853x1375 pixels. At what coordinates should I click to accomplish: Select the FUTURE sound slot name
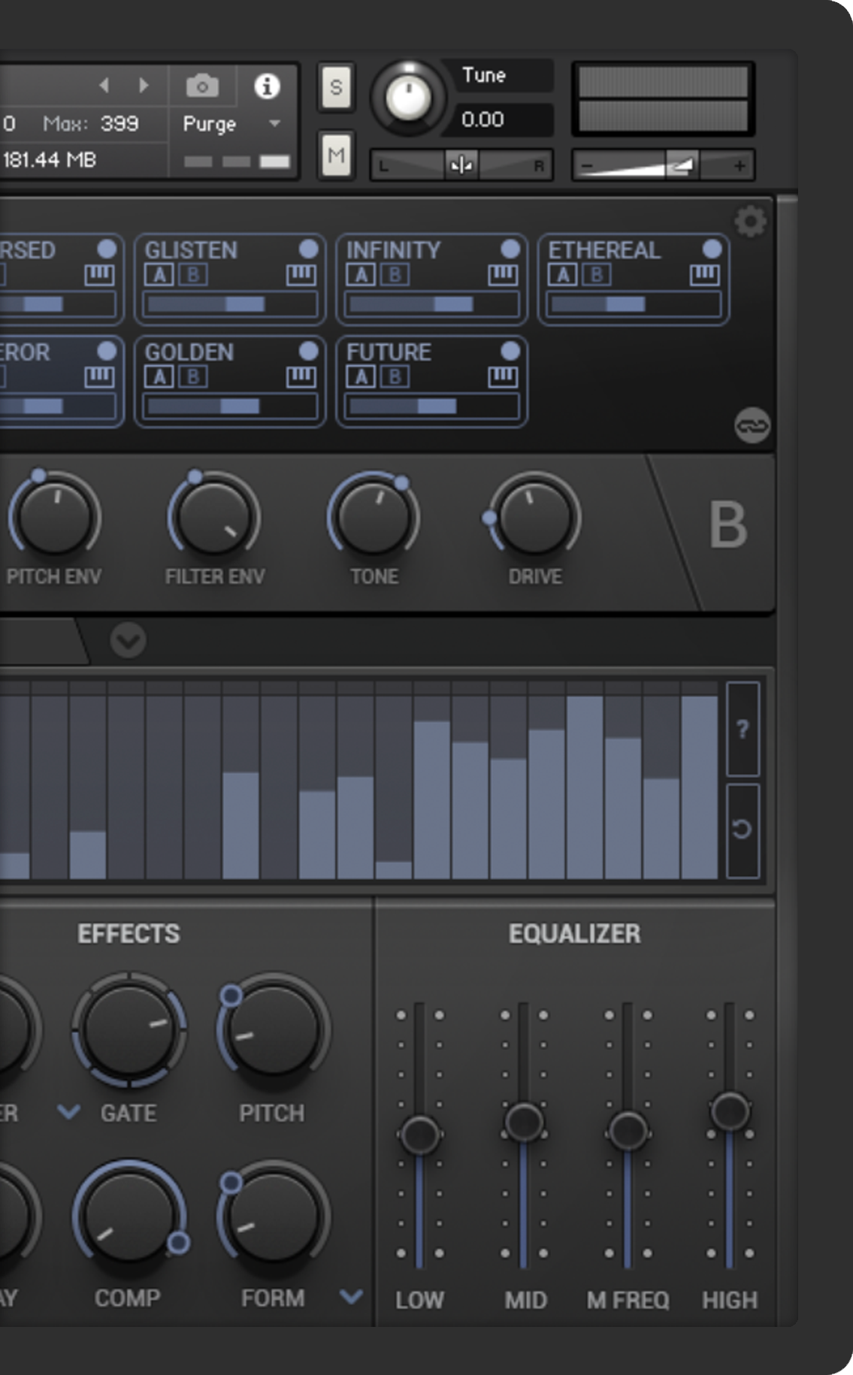tap(389, 352)
